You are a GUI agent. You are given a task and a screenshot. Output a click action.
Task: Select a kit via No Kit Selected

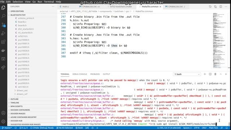(x=65, y=128)
